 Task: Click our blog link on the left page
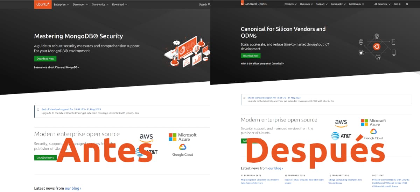73,188
